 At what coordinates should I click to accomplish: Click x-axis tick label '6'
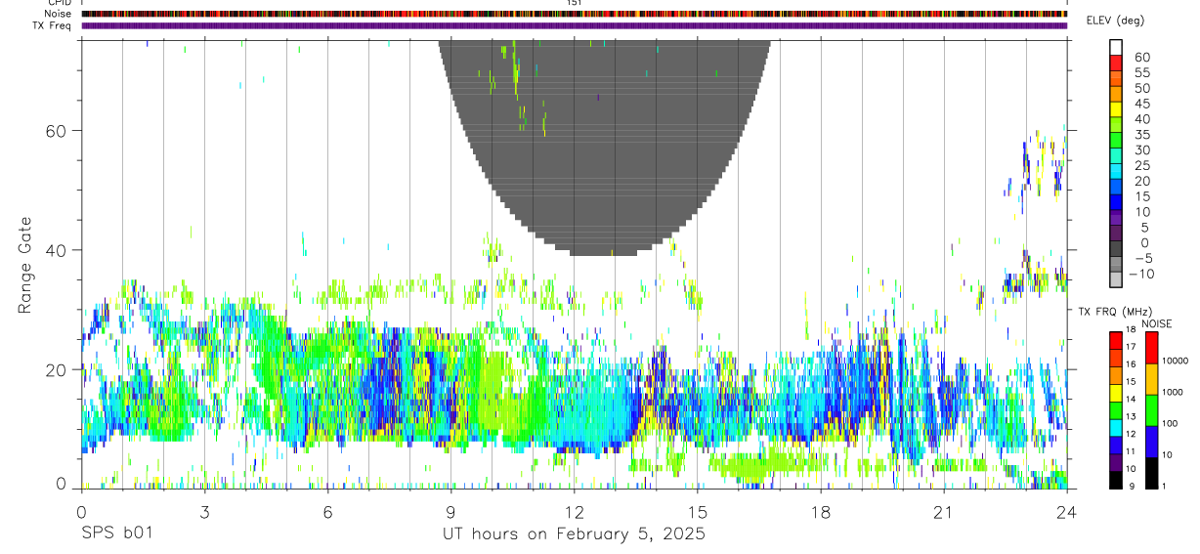pyautogui.click(x=327, y=512)
